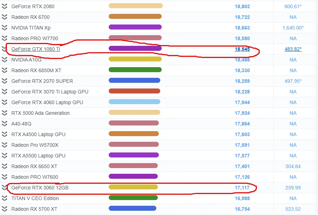The width and height of the screenshot is (318, 215).
Task: Click the 17,117 score for RTX 3060
Action: click(x=242, y=188)
